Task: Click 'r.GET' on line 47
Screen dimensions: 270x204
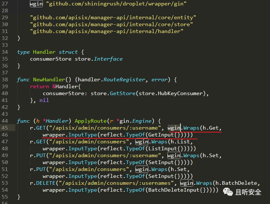Action: pyautogui.click(x=38, y=142)
